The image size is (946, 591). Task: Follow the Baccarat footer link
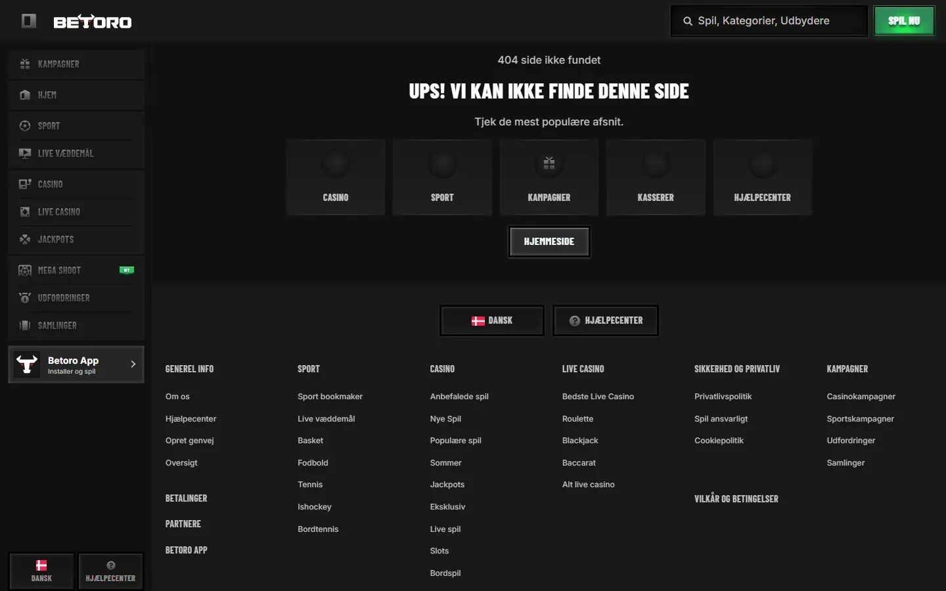[579, 463]
